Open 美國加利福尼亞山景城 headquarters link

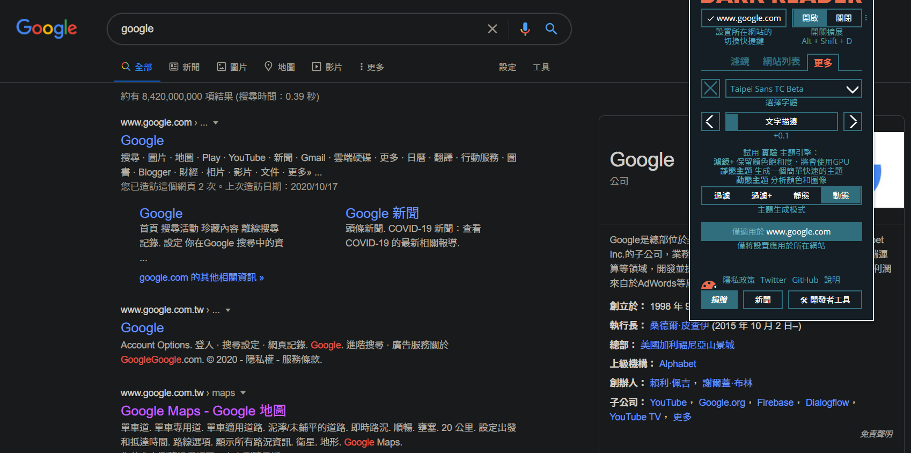click(x=687, y=345)
